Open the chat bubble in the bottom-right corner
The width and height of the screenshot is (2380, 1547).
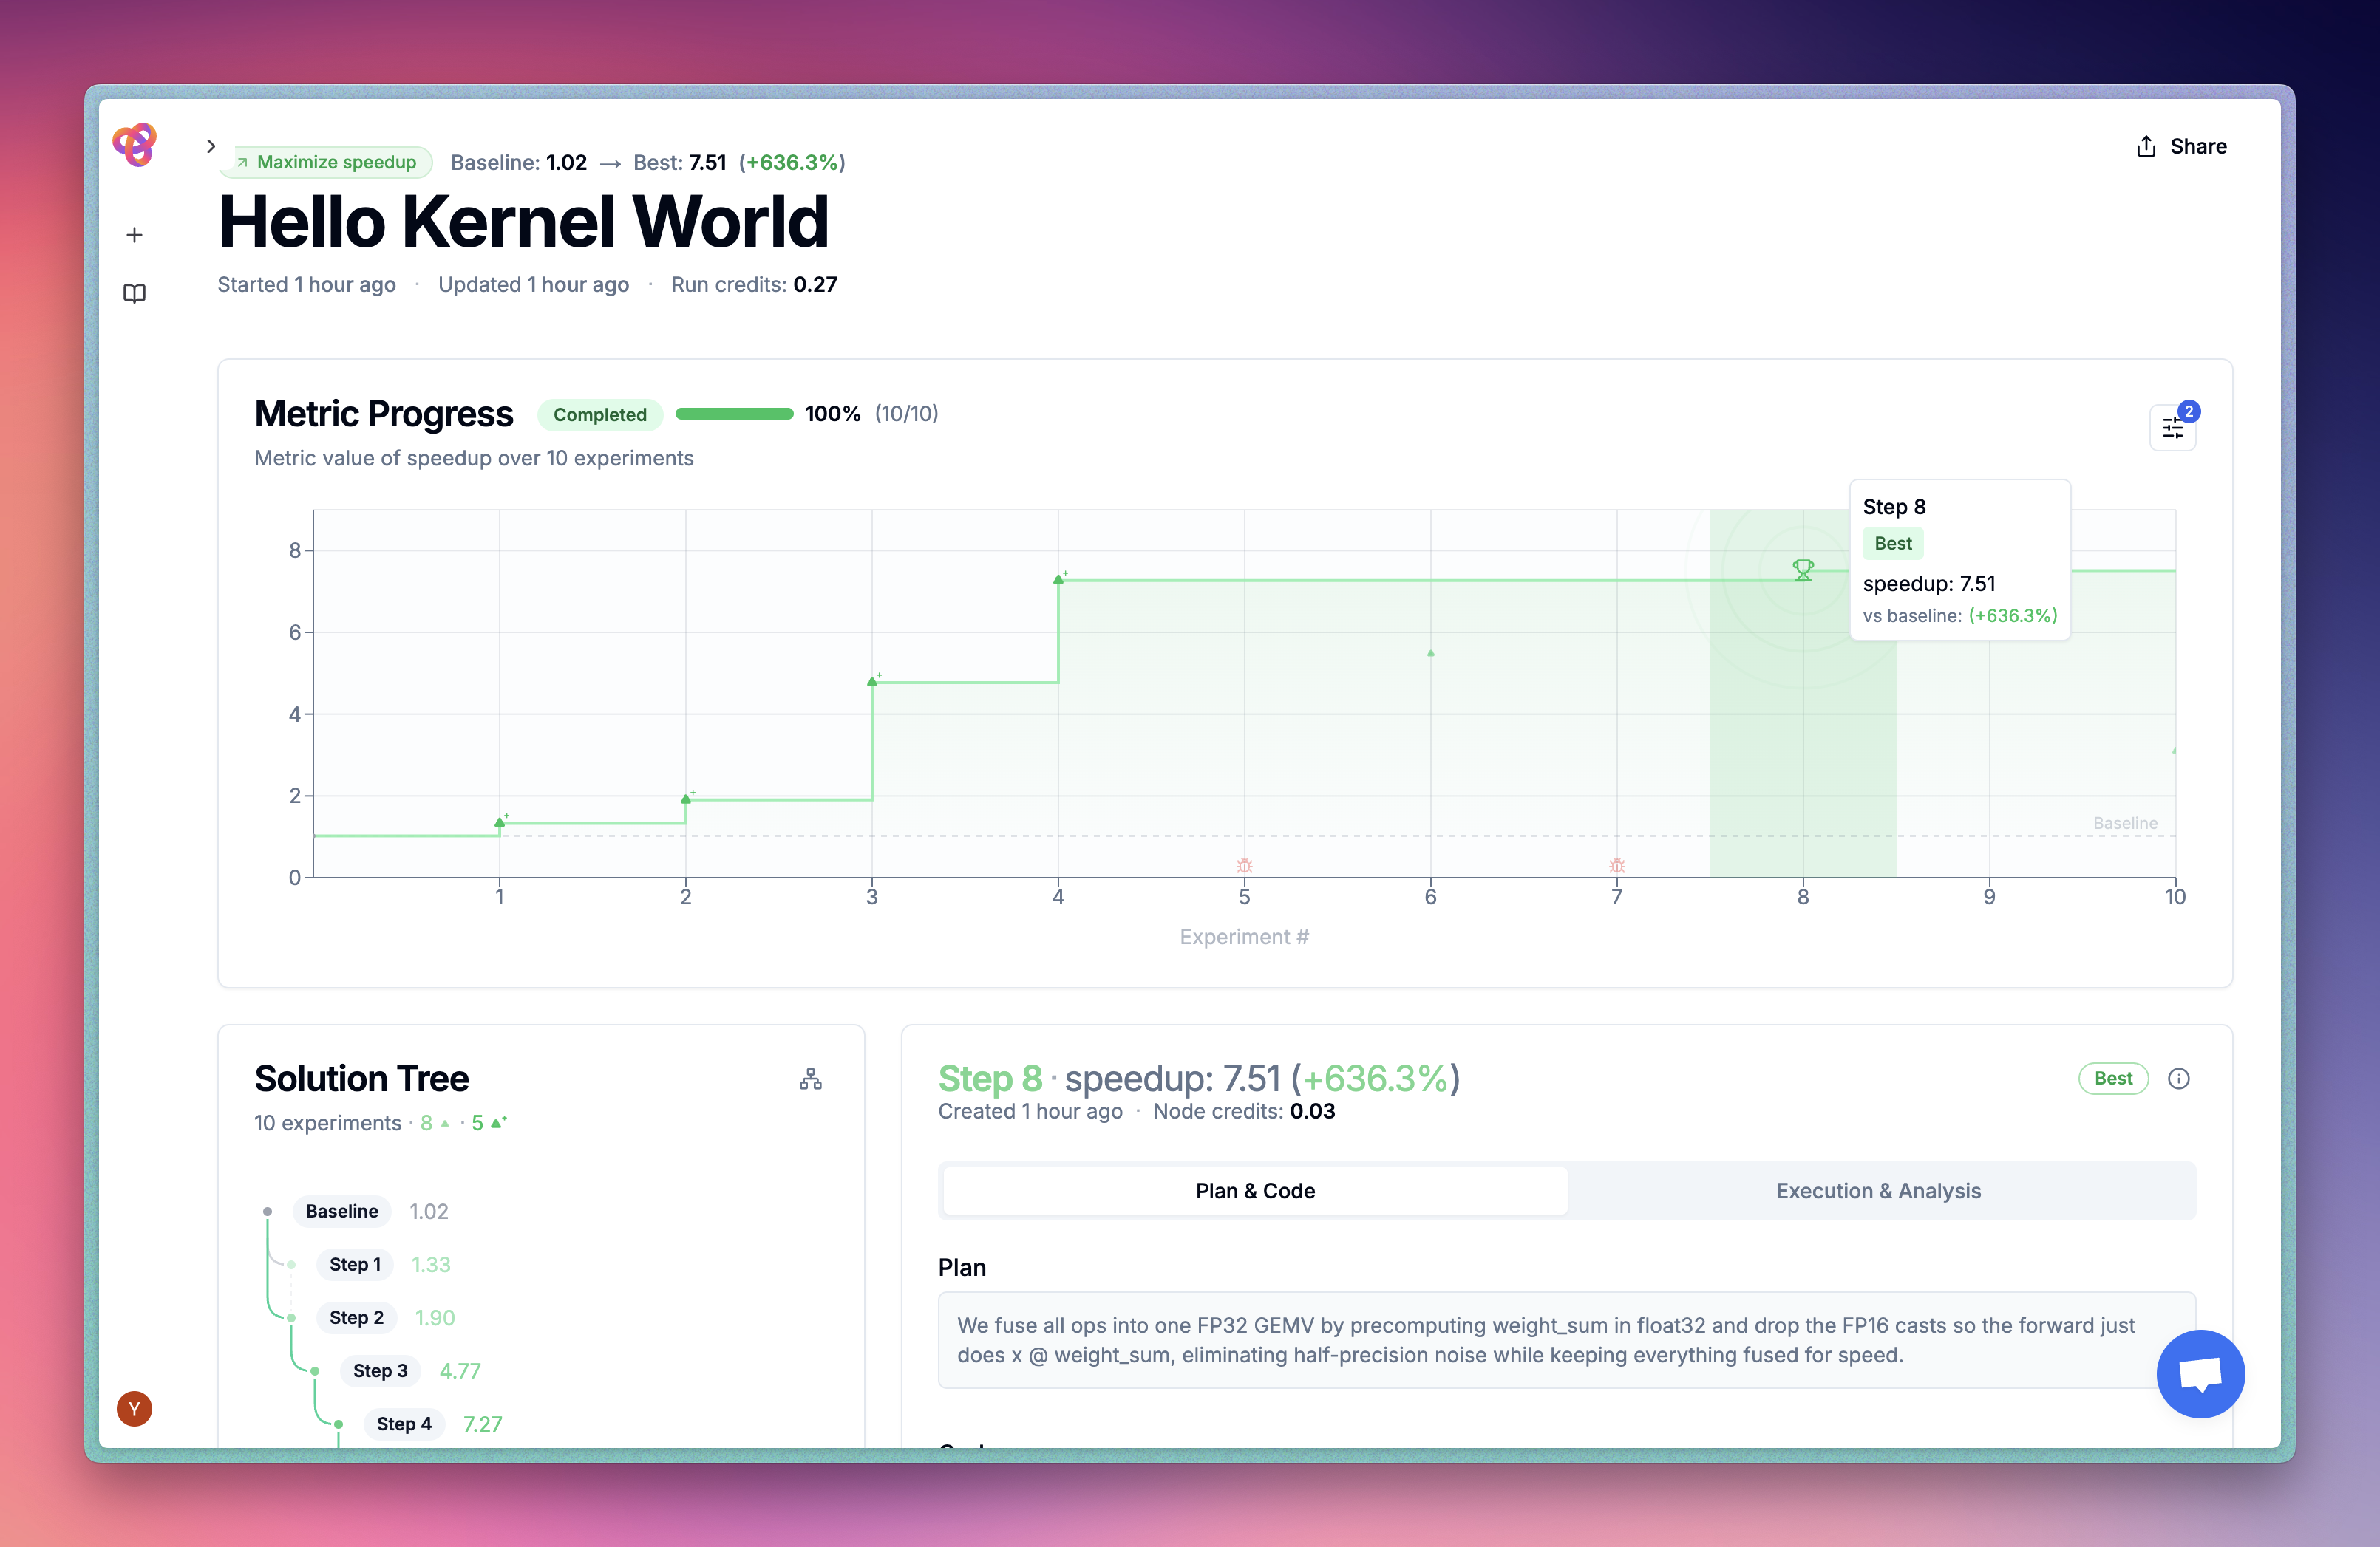point(2200,1373)
